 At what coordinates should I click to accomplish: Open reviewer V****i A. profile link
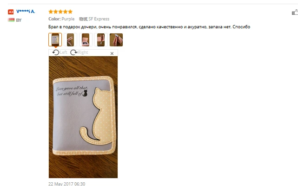point(26,12)
